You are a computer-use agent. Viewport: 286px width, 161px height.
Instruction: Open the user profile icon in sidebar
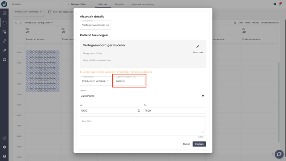[5, 156]
